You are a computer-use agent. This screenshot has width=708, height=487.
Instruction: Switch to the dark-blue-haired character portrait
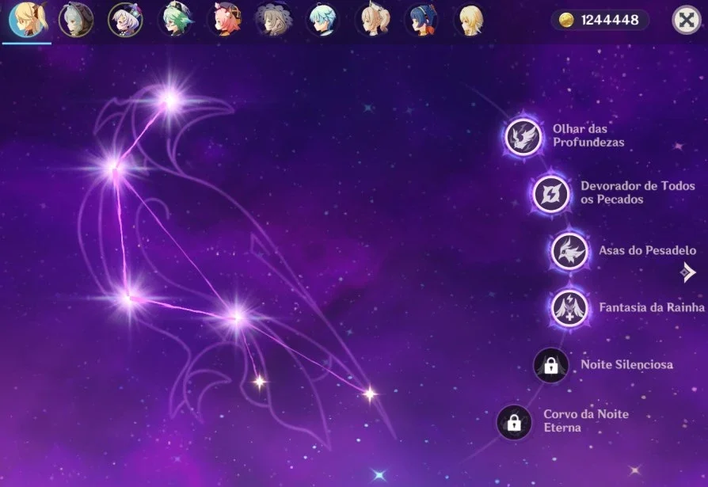coord(422,20)
